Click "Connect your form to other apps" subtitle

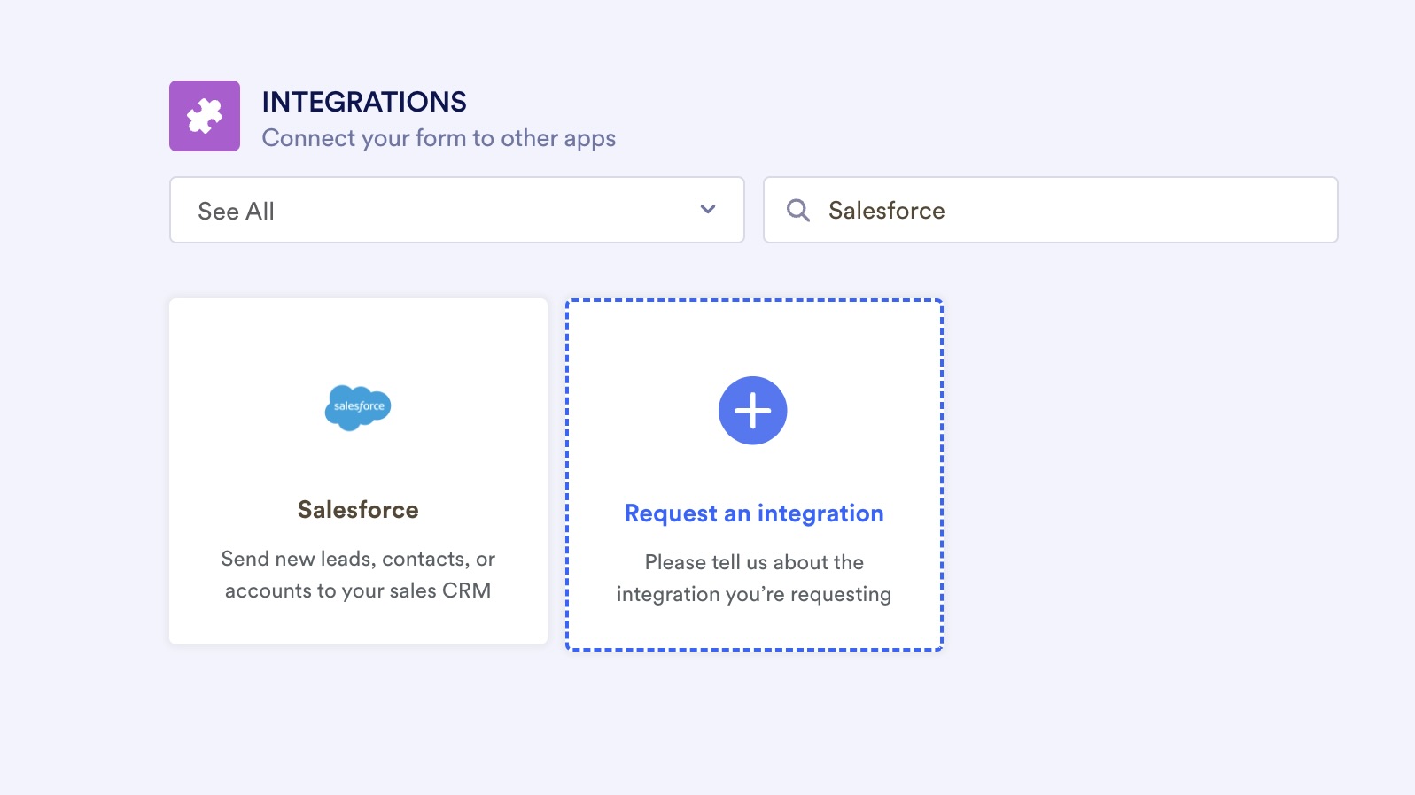(x=439, y=138)
